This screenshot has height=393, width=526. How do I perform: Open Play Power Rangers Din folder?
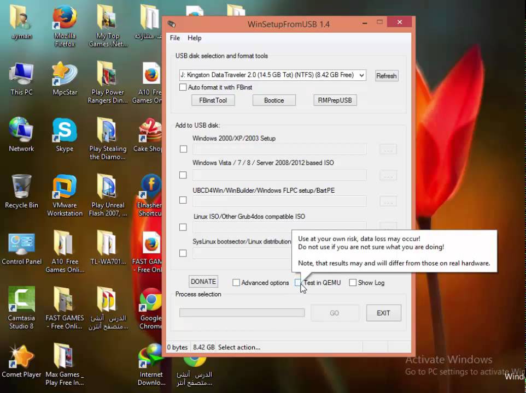108,81
